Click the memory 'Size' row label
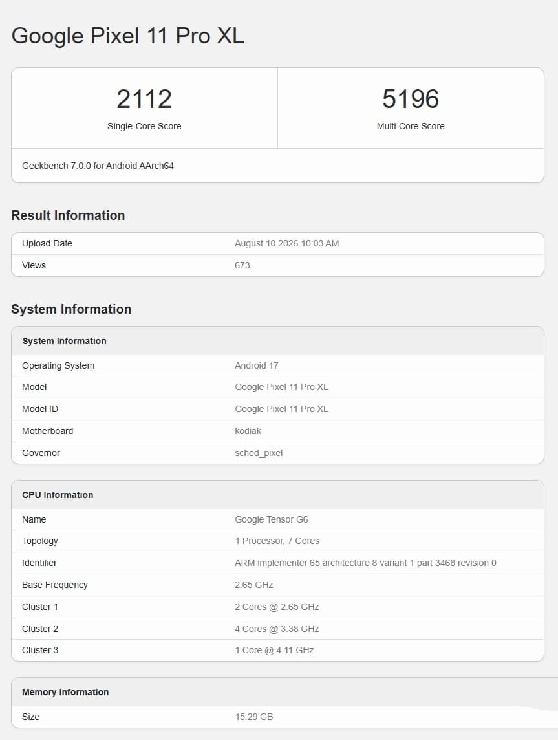Viewport: 558px width, 740px height. [x=30, y=717]
